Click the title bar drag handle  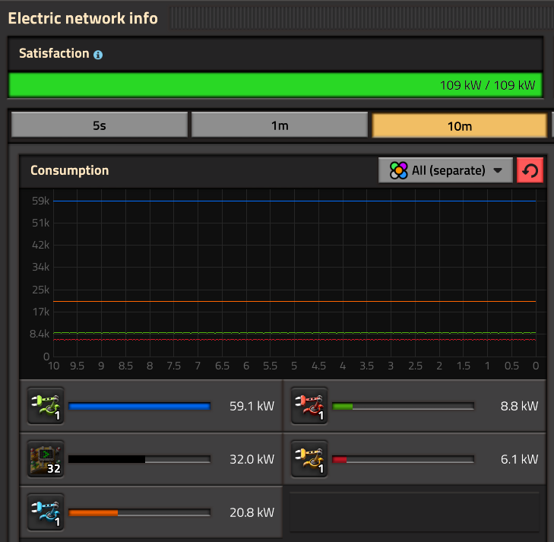360,17
